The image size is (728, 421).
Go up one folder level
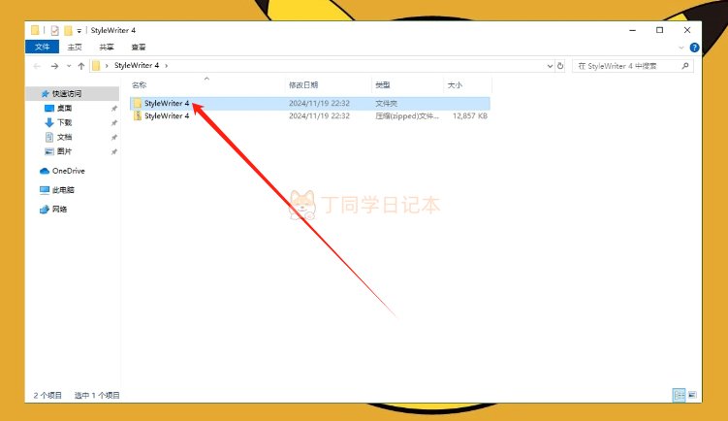pos(81,66)
